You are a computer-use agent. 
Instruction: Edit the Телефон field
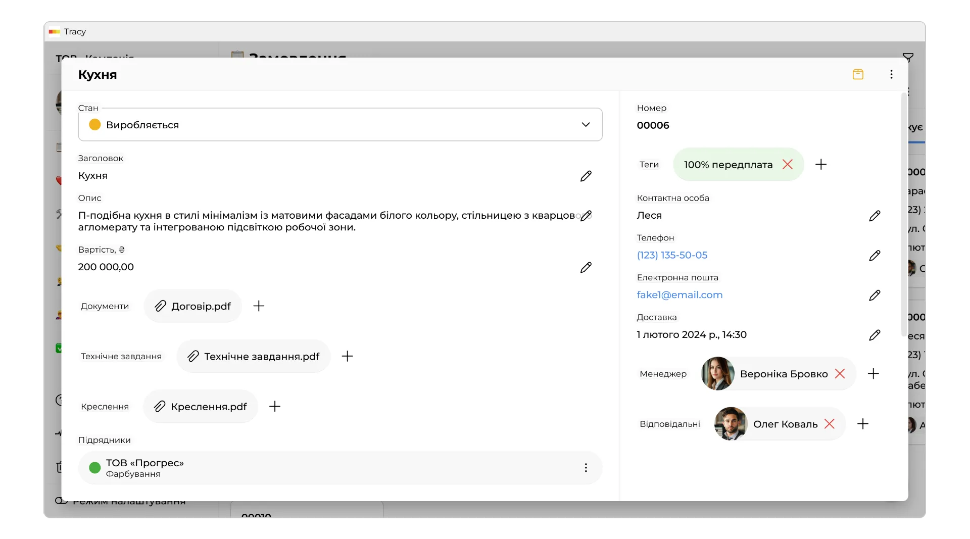875,256
